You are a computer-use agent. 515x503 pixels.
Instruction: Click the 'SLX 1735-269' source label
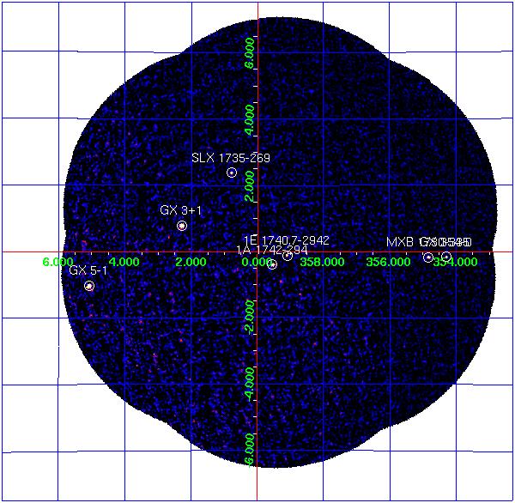[x=231, y=158]
